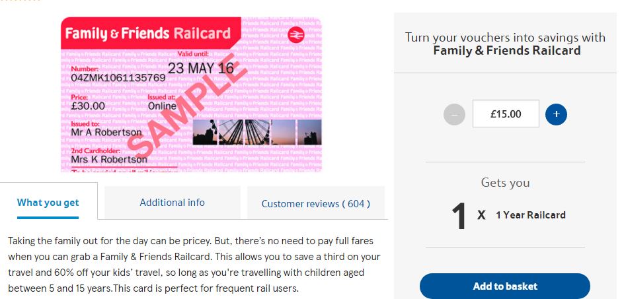Viewport: 624px width, 299px height.
Task: Select the What you get tab
Action: [48, 203]
